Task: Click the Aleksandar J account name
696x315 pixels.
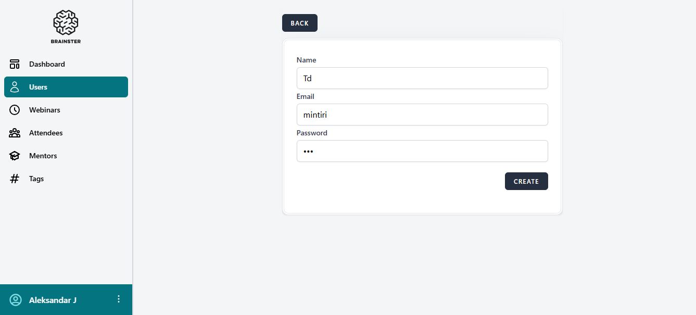Action: coord(53,300)
